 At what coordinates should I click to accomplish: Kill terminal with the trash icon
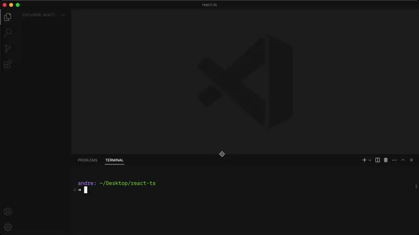point(386,160)
